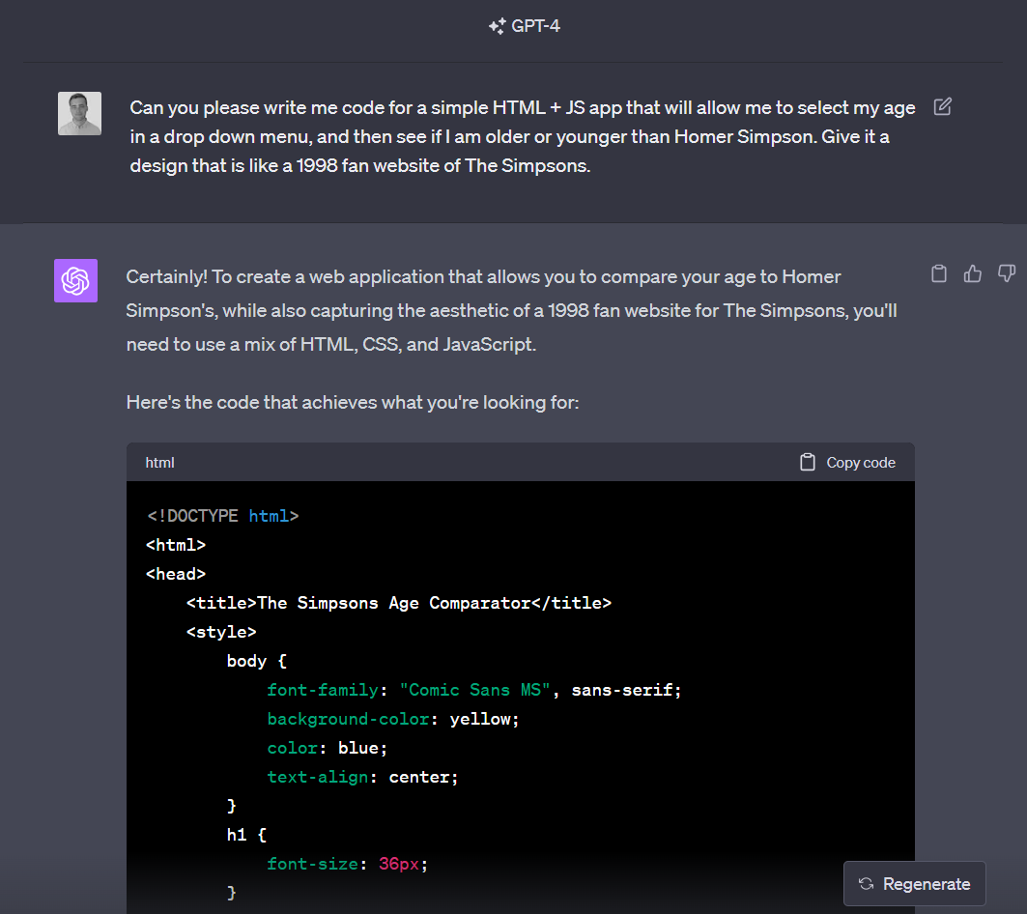Click the html language label on the code block
This screenshot has width=1027, height=914.
pyautogui.click(x=159, y=463)
